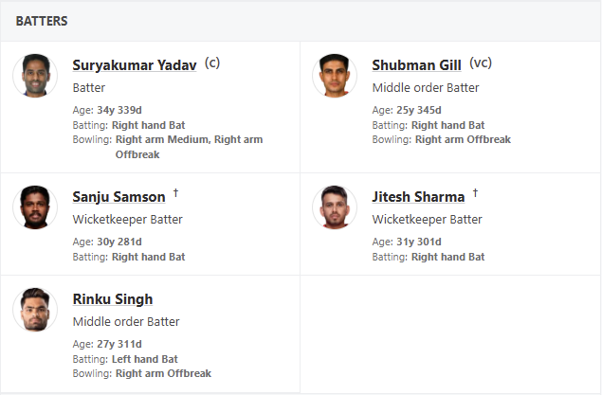
Task: Visit Rinku Singh's player profile link
Action: tap(113, 299)
